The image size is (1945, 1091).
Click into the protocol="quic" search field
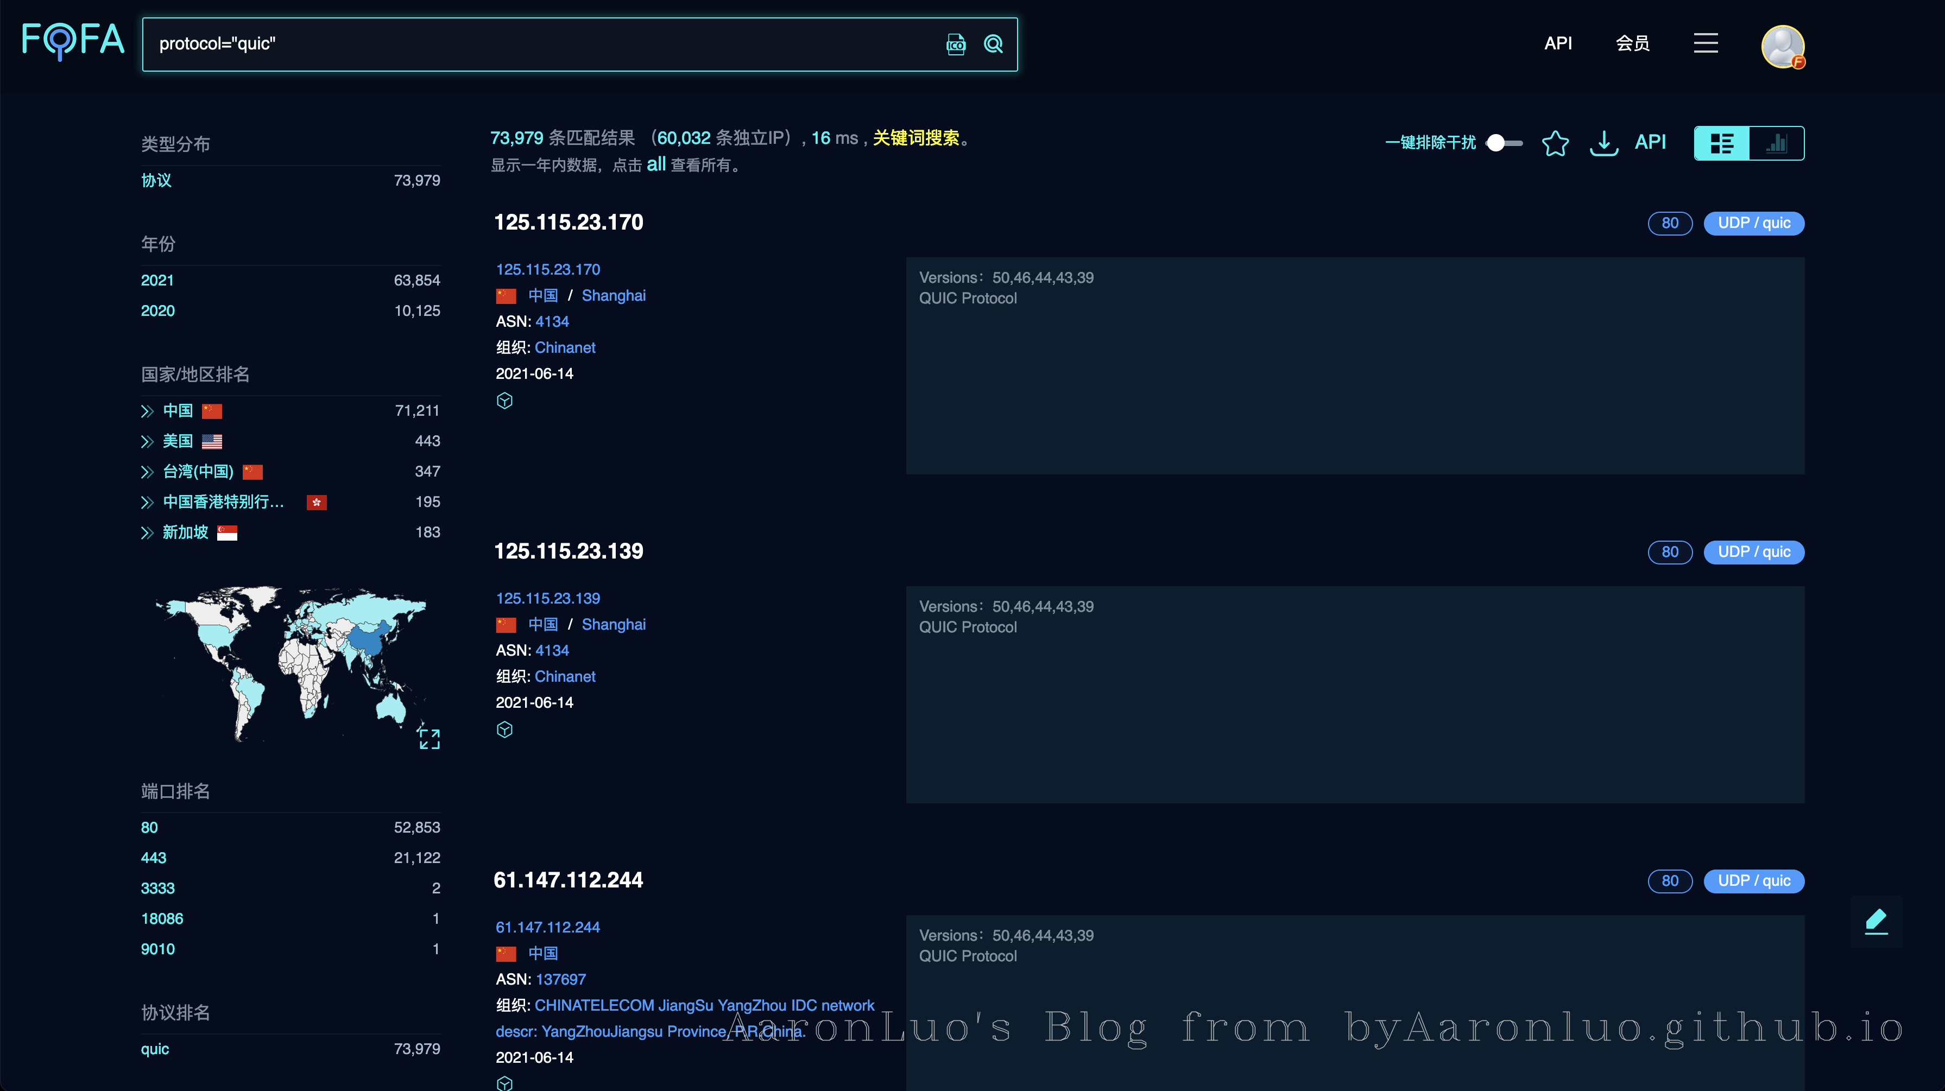528,44
